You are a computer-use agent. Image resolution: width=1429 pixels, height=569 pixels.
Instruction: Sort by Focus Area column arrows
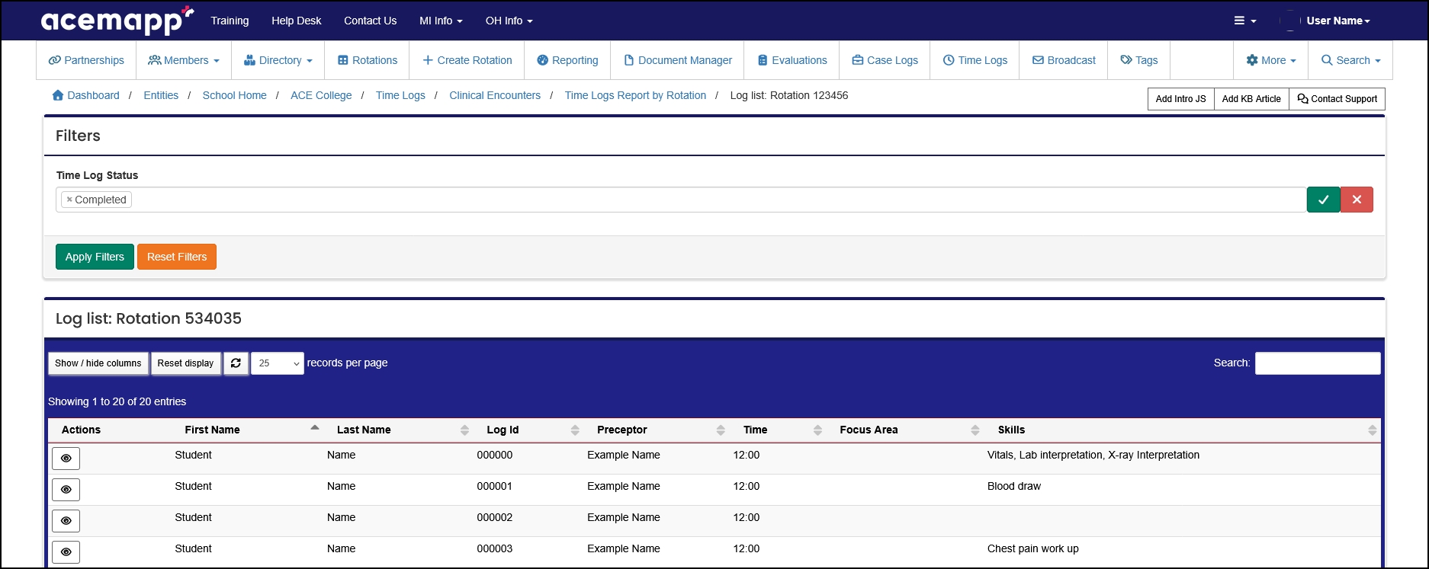[975, 430]
